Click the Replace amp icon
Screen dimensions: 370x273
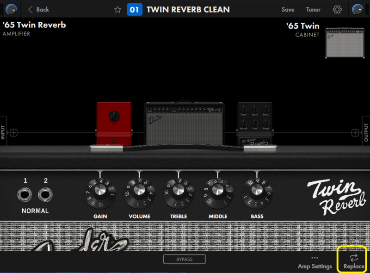(x=354, y=261)
